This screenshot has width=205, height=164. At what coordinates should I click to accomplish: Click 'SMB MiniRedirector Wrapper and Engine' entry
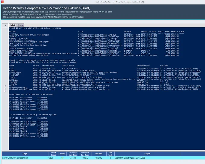29,42
